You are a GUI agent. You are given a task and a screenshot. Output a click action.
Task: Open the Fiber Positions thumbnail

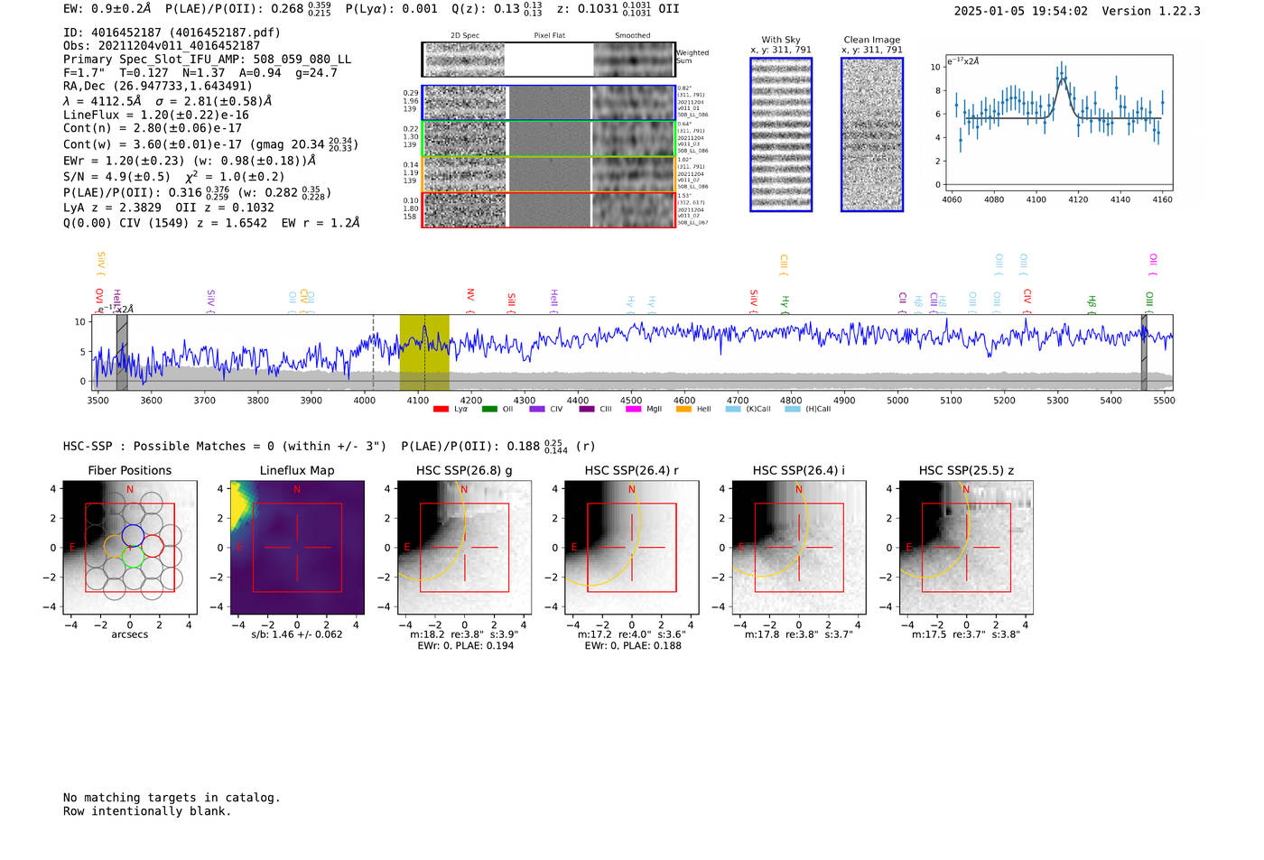(130, 548)
